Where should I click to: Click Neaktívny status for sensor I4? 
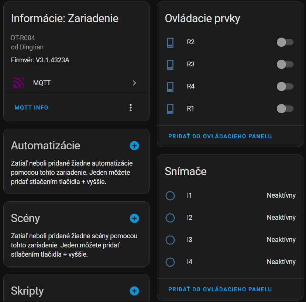[281, 262]
